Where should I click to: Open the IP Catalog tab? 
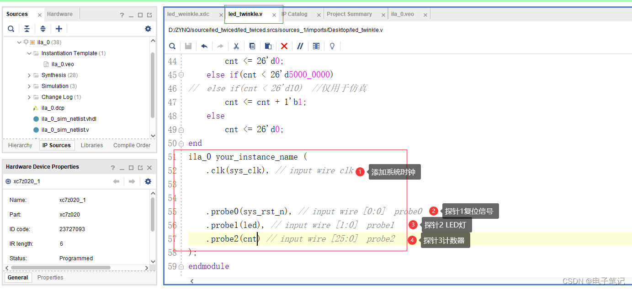click(x=295, y=14)
